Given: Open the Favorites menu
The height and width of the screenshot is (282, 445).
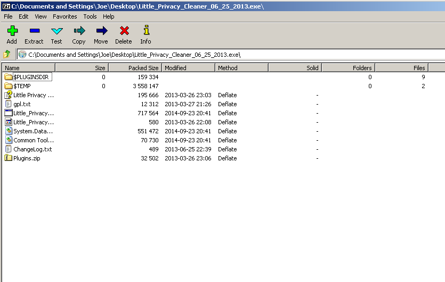Looking at the screenshot, I should click(64, 16).
